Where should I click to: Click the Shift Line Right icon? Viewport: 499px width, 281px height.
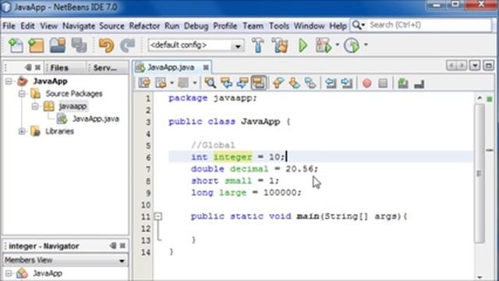pyautogui.click(x=346, y=84)
